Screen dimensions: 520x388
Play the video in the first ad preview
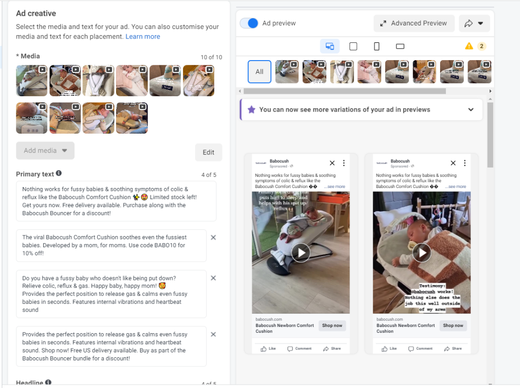301,253
